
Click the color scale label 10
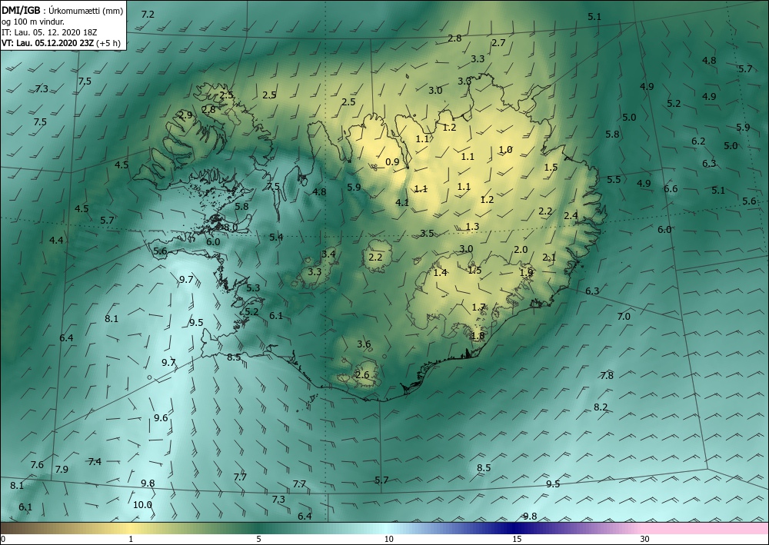point(388,539)
